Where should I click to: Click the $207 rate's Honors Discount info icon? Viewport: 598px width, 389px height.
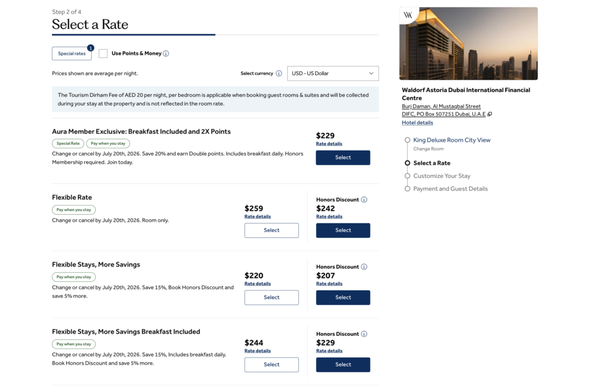[x=364, y=267]
